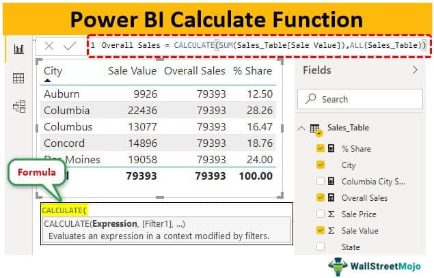
Task: Click into the Fields search box
Action: pyautogui.click(x=362, y=99)
